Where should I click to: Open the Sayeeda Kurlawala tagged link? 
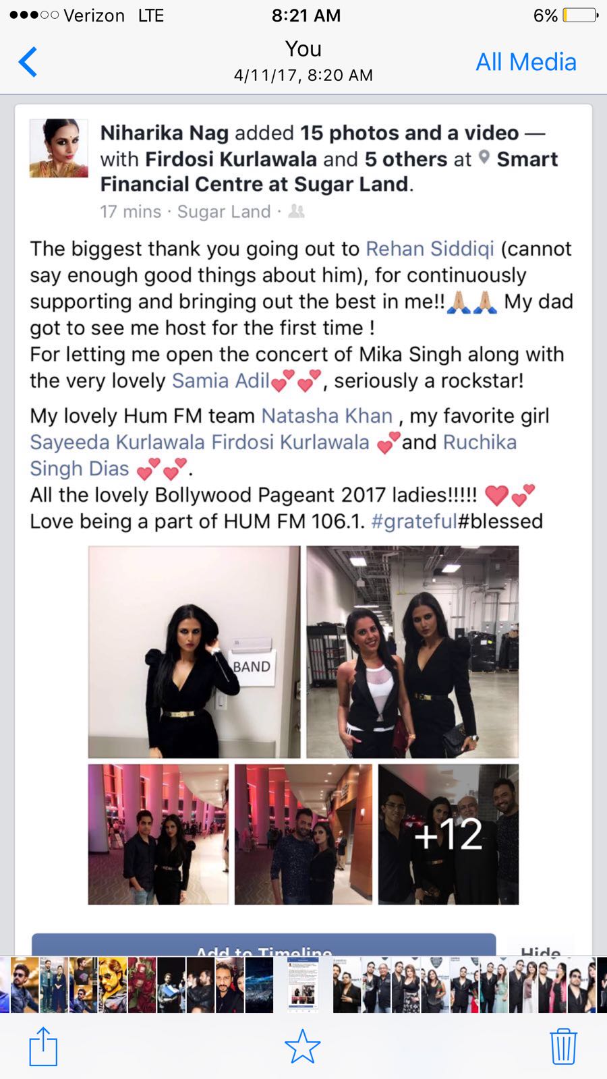point(117,442)
